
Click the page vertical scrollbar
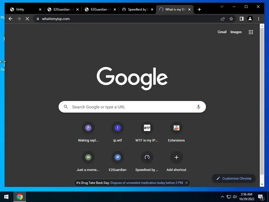[262, 101]
